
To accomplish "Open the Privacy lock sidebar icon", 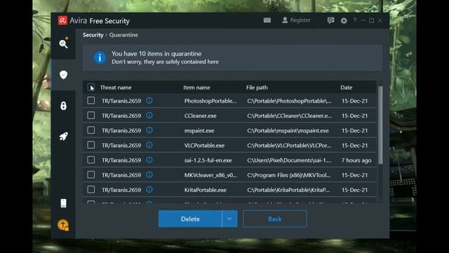I will (x=63, y=106).
